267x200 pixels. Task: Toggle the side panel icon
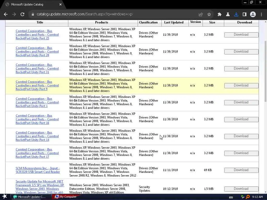pyautogui.click(x=245, y=15)
